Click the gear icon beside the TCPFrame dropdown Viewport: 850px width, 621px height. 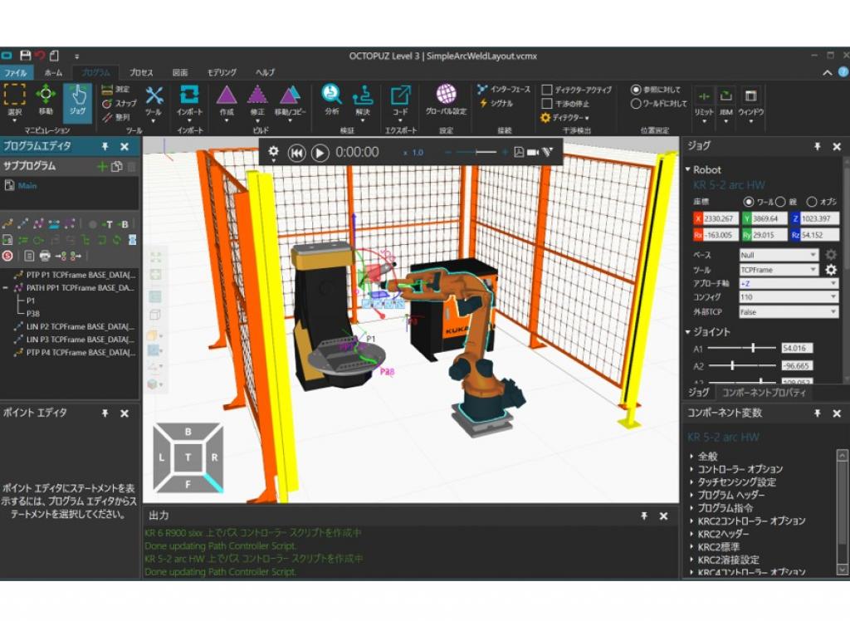(830, 270)
